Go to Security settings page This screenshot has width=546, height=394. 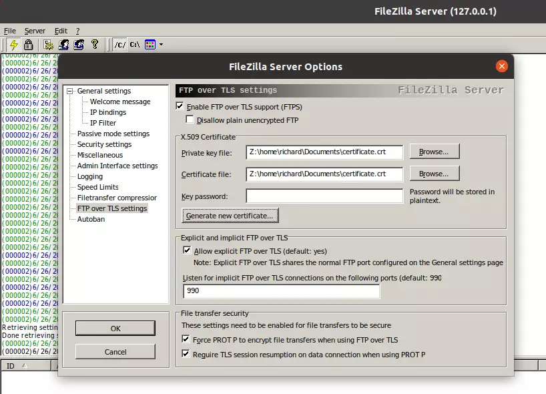click(x=105, y=144)
